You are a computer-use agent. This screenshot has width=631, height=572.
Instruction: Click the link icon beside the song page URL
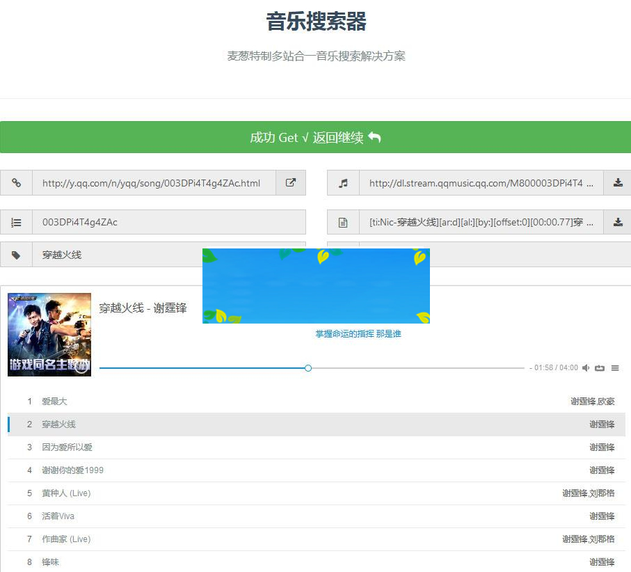click(16, 182)
